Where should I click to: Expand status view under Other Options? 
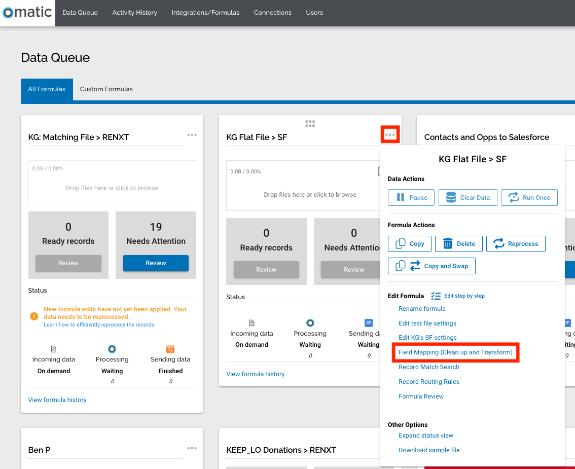click(426, 436)
